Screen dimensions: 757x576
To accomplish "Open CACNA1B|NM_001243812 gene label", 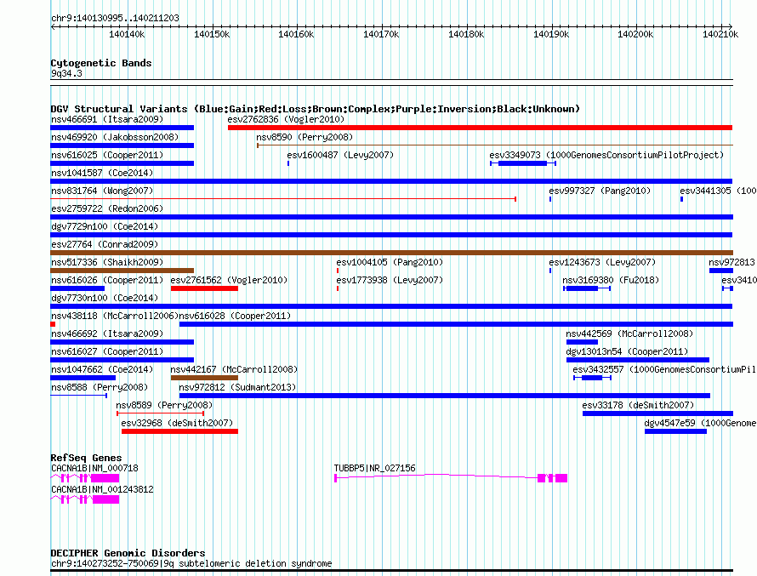I will pos(102,489).
